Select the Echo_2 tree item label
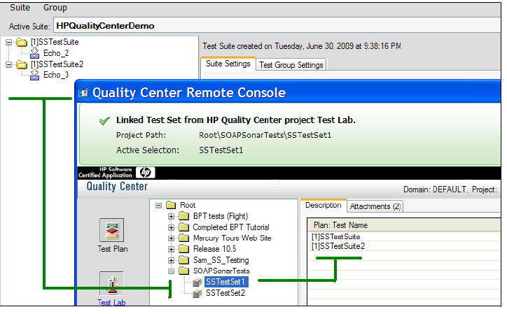 pos(56,53)
